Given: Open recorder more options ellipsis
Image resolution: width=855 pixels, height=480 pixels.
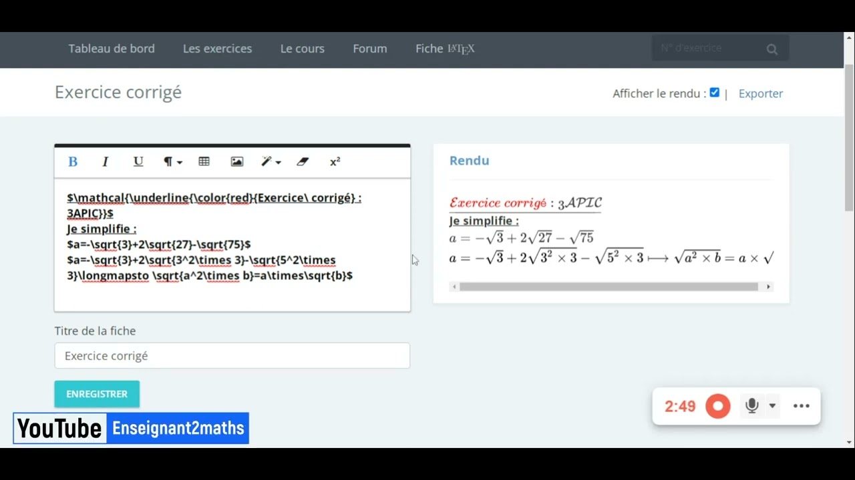Looking at the screenshot, I should 802,406.
